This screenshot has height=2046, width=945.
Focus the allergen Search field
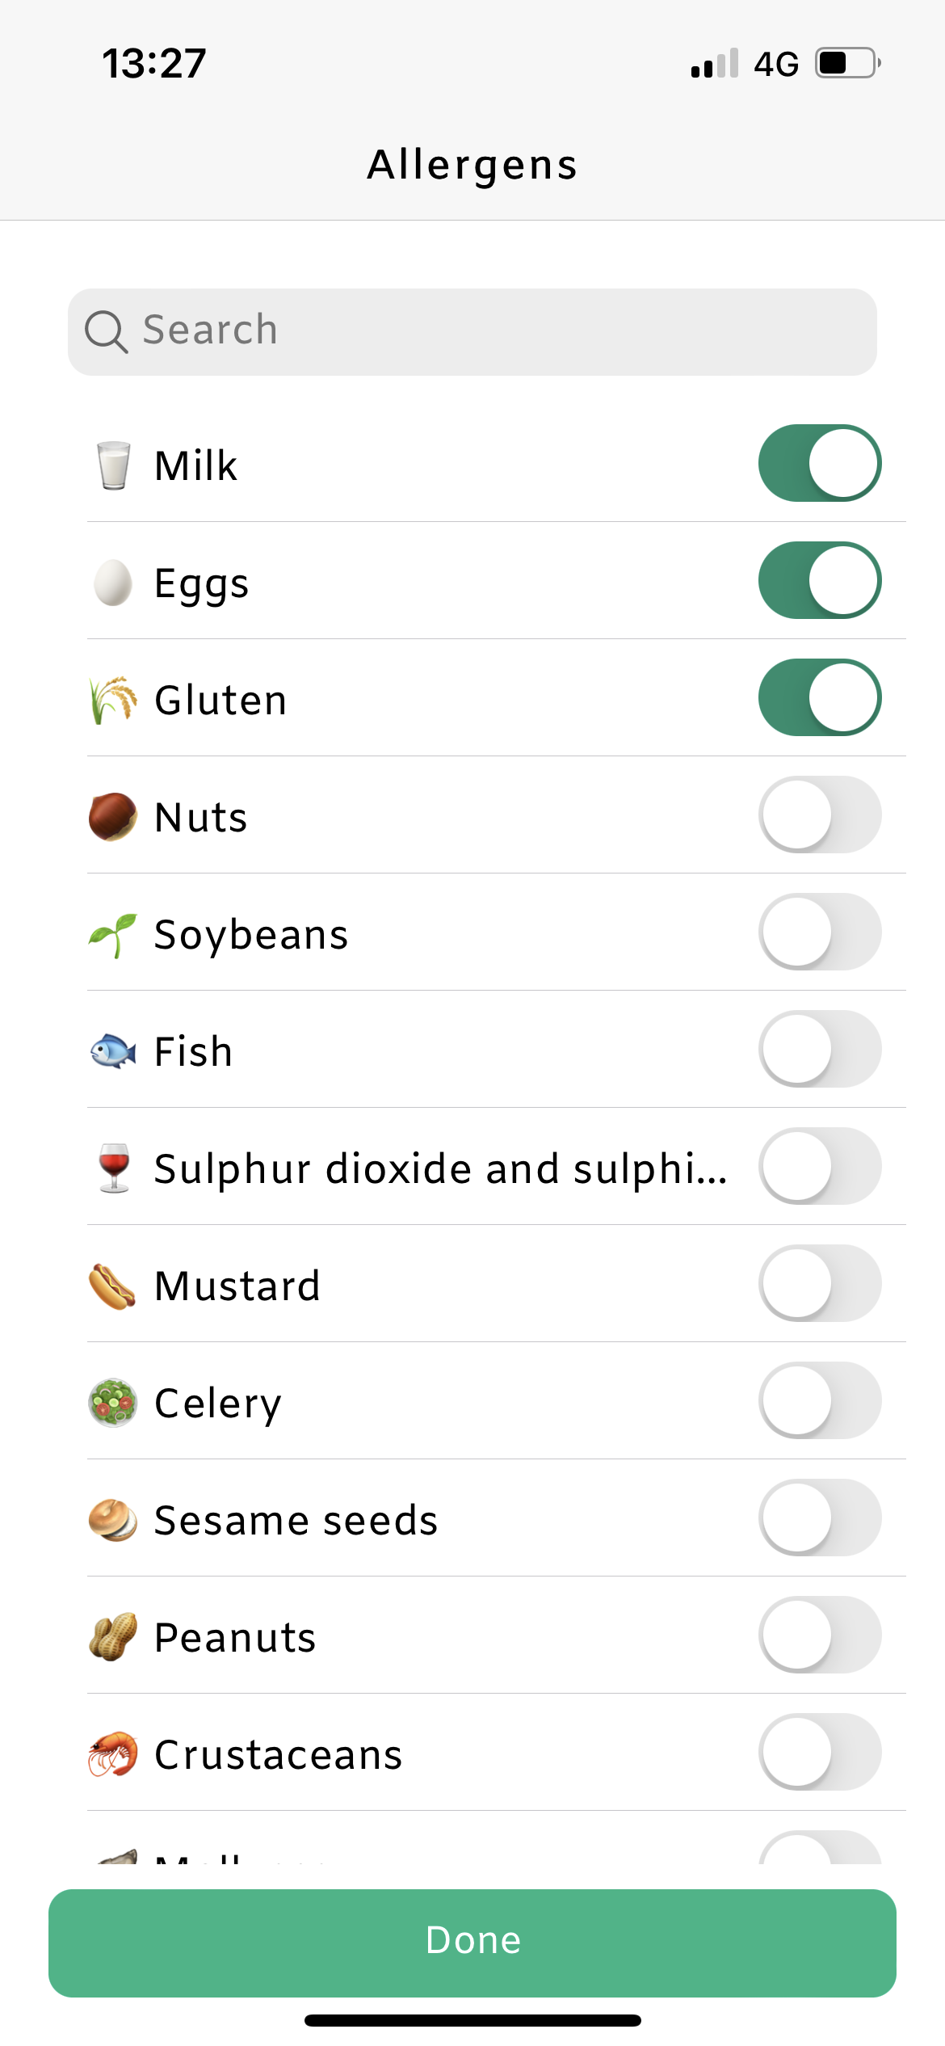(x=472, y=332)
